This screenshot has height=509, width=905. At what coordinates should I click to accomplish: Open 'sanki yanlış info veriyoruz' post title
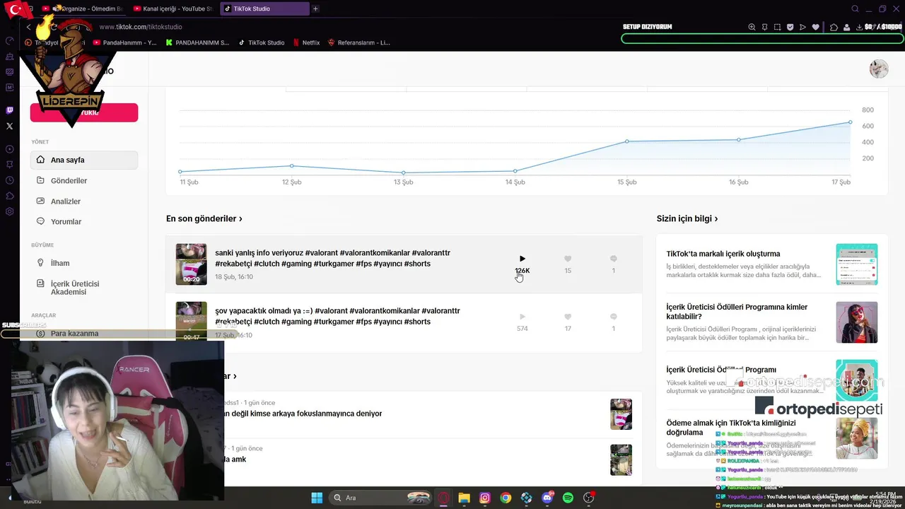coord(332,258)
